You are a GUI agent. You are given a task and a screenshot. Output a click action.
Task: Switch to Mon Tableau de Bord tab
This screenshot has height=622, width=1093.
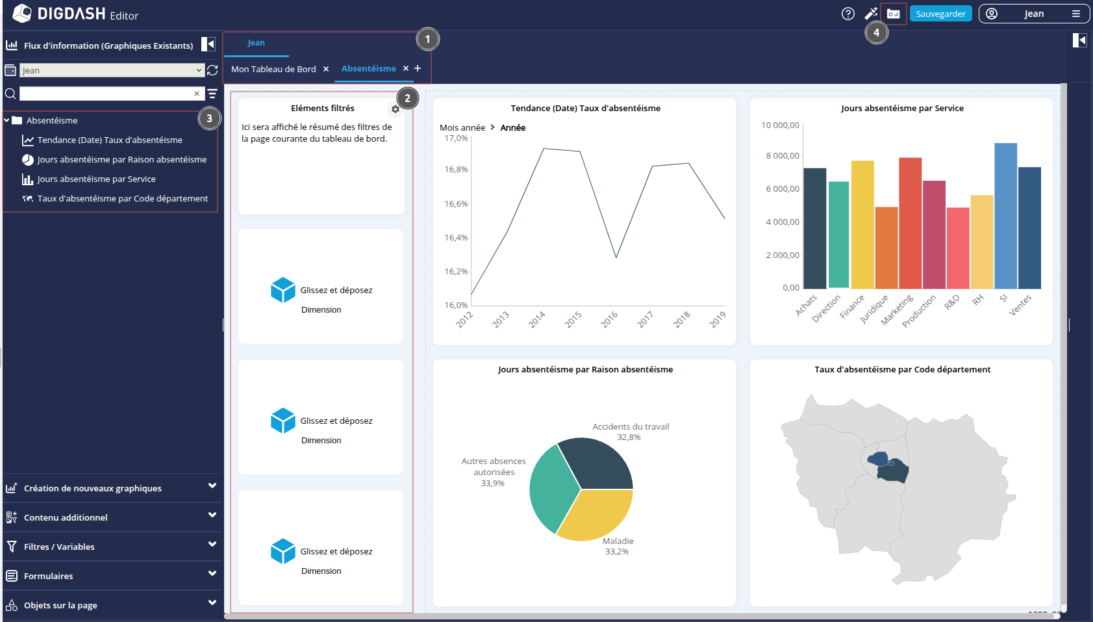(x=273, y=69)
